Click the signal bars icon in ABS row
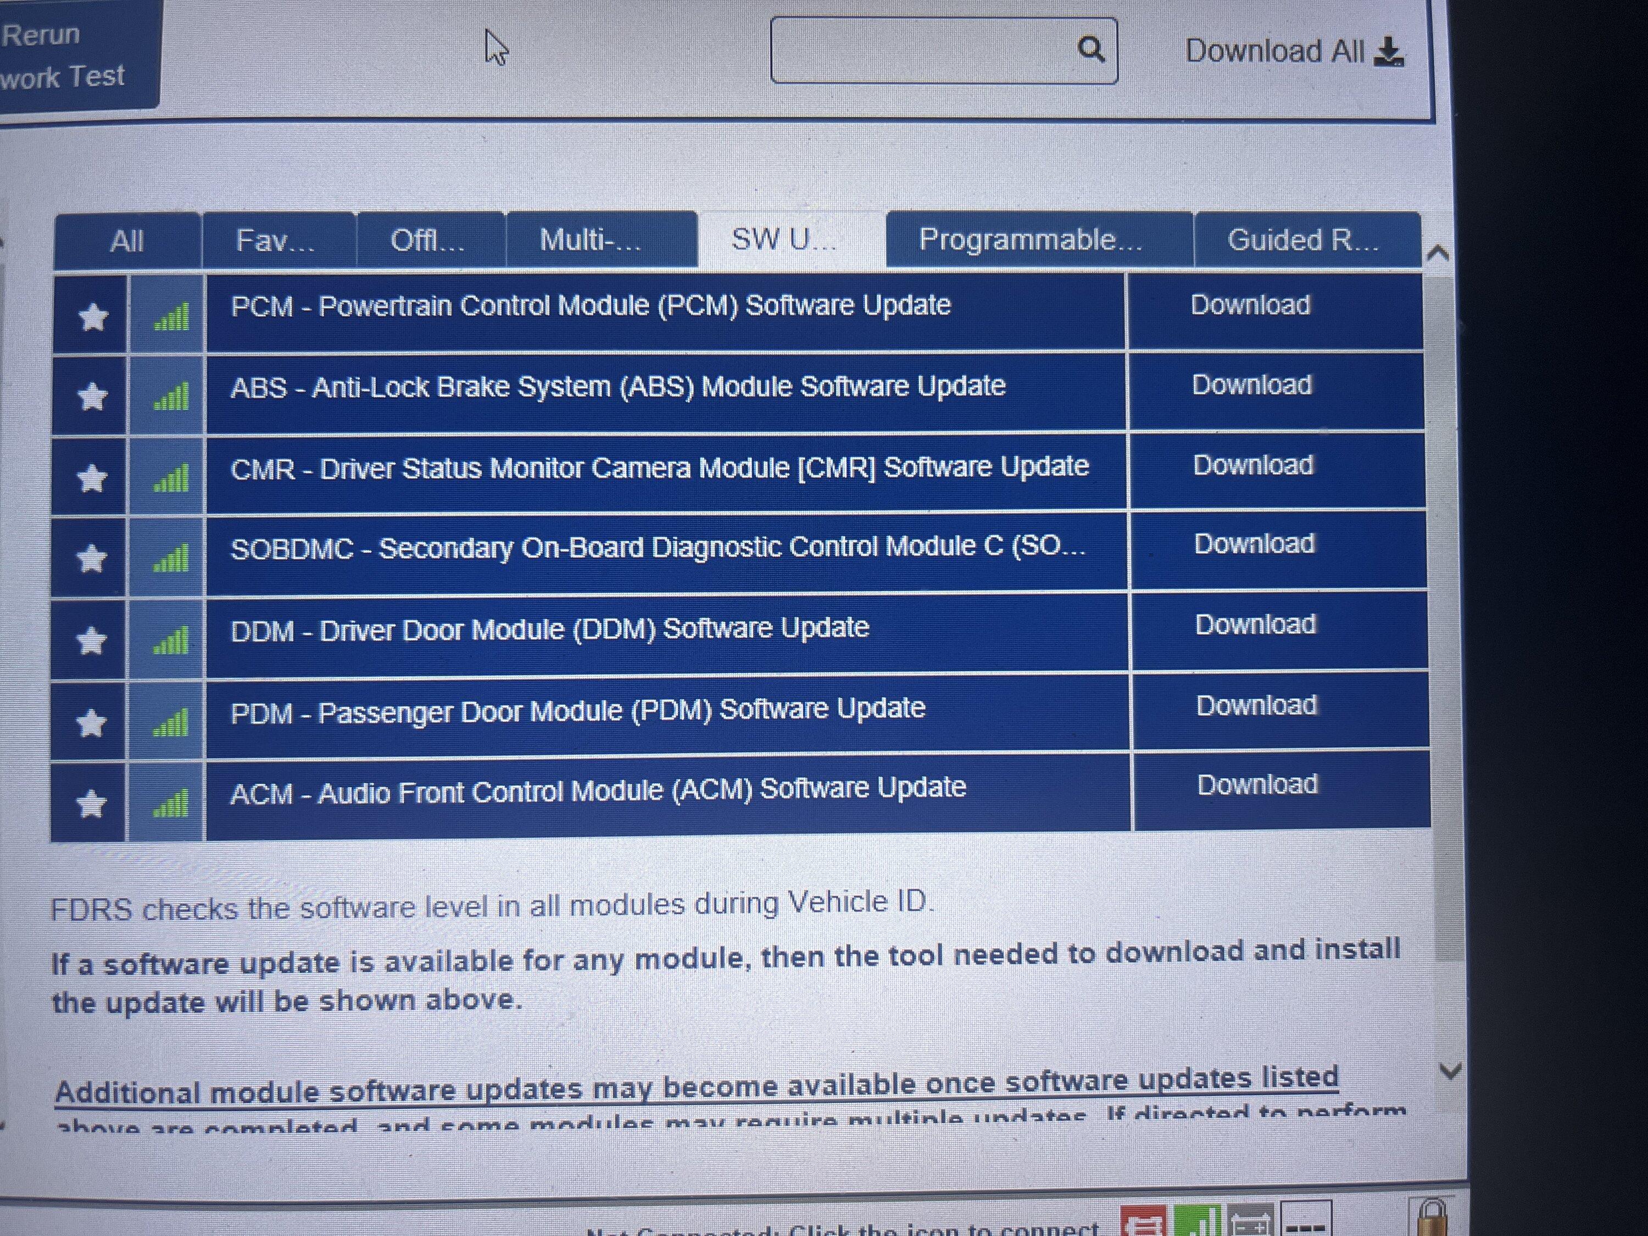 171,397
